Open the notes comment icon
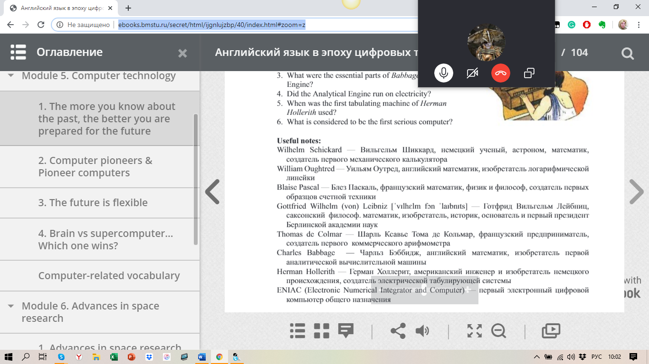649x364 pixels. (x=345, y=330)
